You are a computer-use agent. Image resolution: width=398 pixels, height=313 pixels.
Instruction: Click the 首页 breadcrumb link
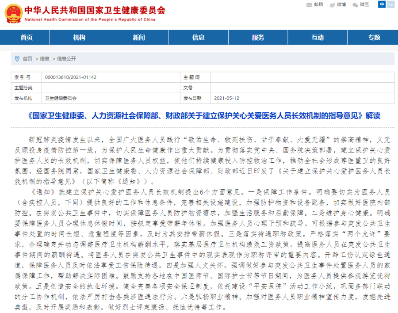click(27, 59)
